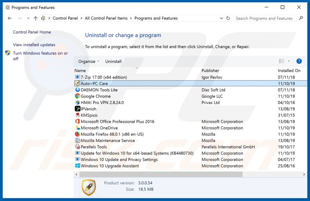Sort list by Publisher column header
This screenshot has width=310, height=201.
[210, 70]
